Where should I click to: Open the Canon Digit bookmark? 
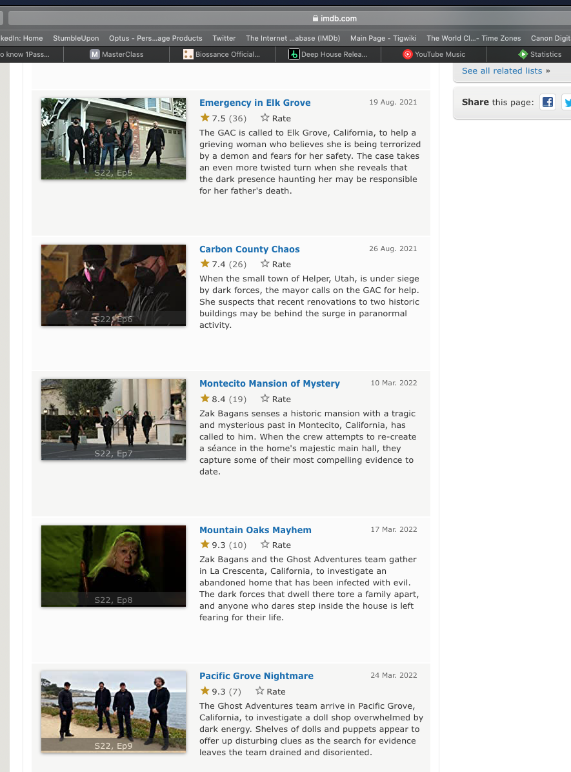coord(551,38)
